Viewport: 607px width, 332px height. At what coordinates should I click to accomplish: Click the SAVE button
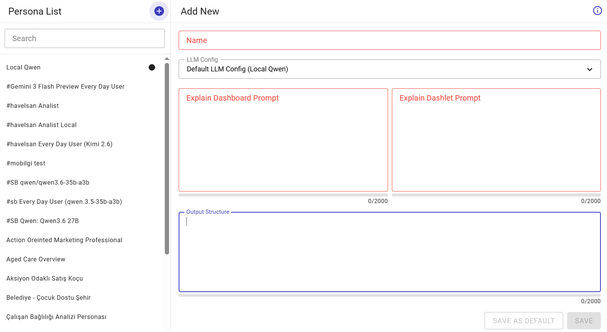pyautogui.click(x=584, y=321)
